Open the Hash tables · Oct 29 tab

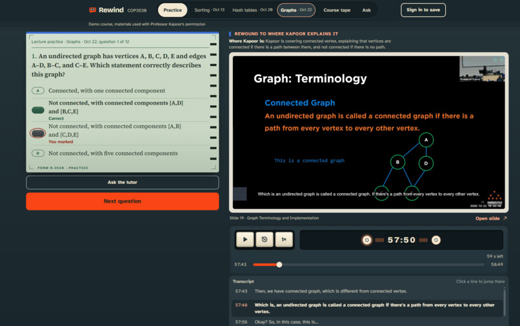(x=252, y=10)
